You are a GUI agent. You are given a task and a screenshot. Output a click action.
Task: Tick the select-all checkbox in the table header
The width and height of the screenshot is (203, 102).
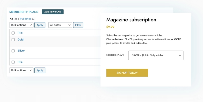(13, 33)
